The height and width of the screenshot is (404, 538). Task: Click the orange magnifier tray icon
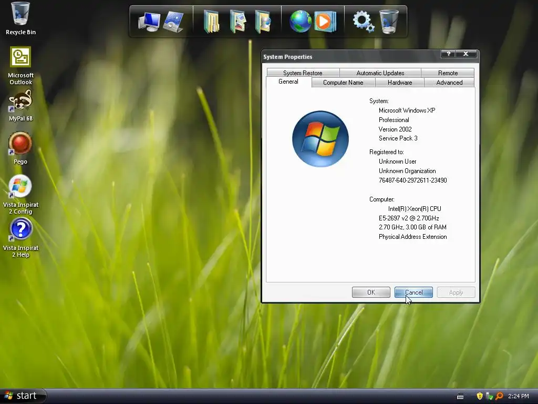(x=499, y=396)
